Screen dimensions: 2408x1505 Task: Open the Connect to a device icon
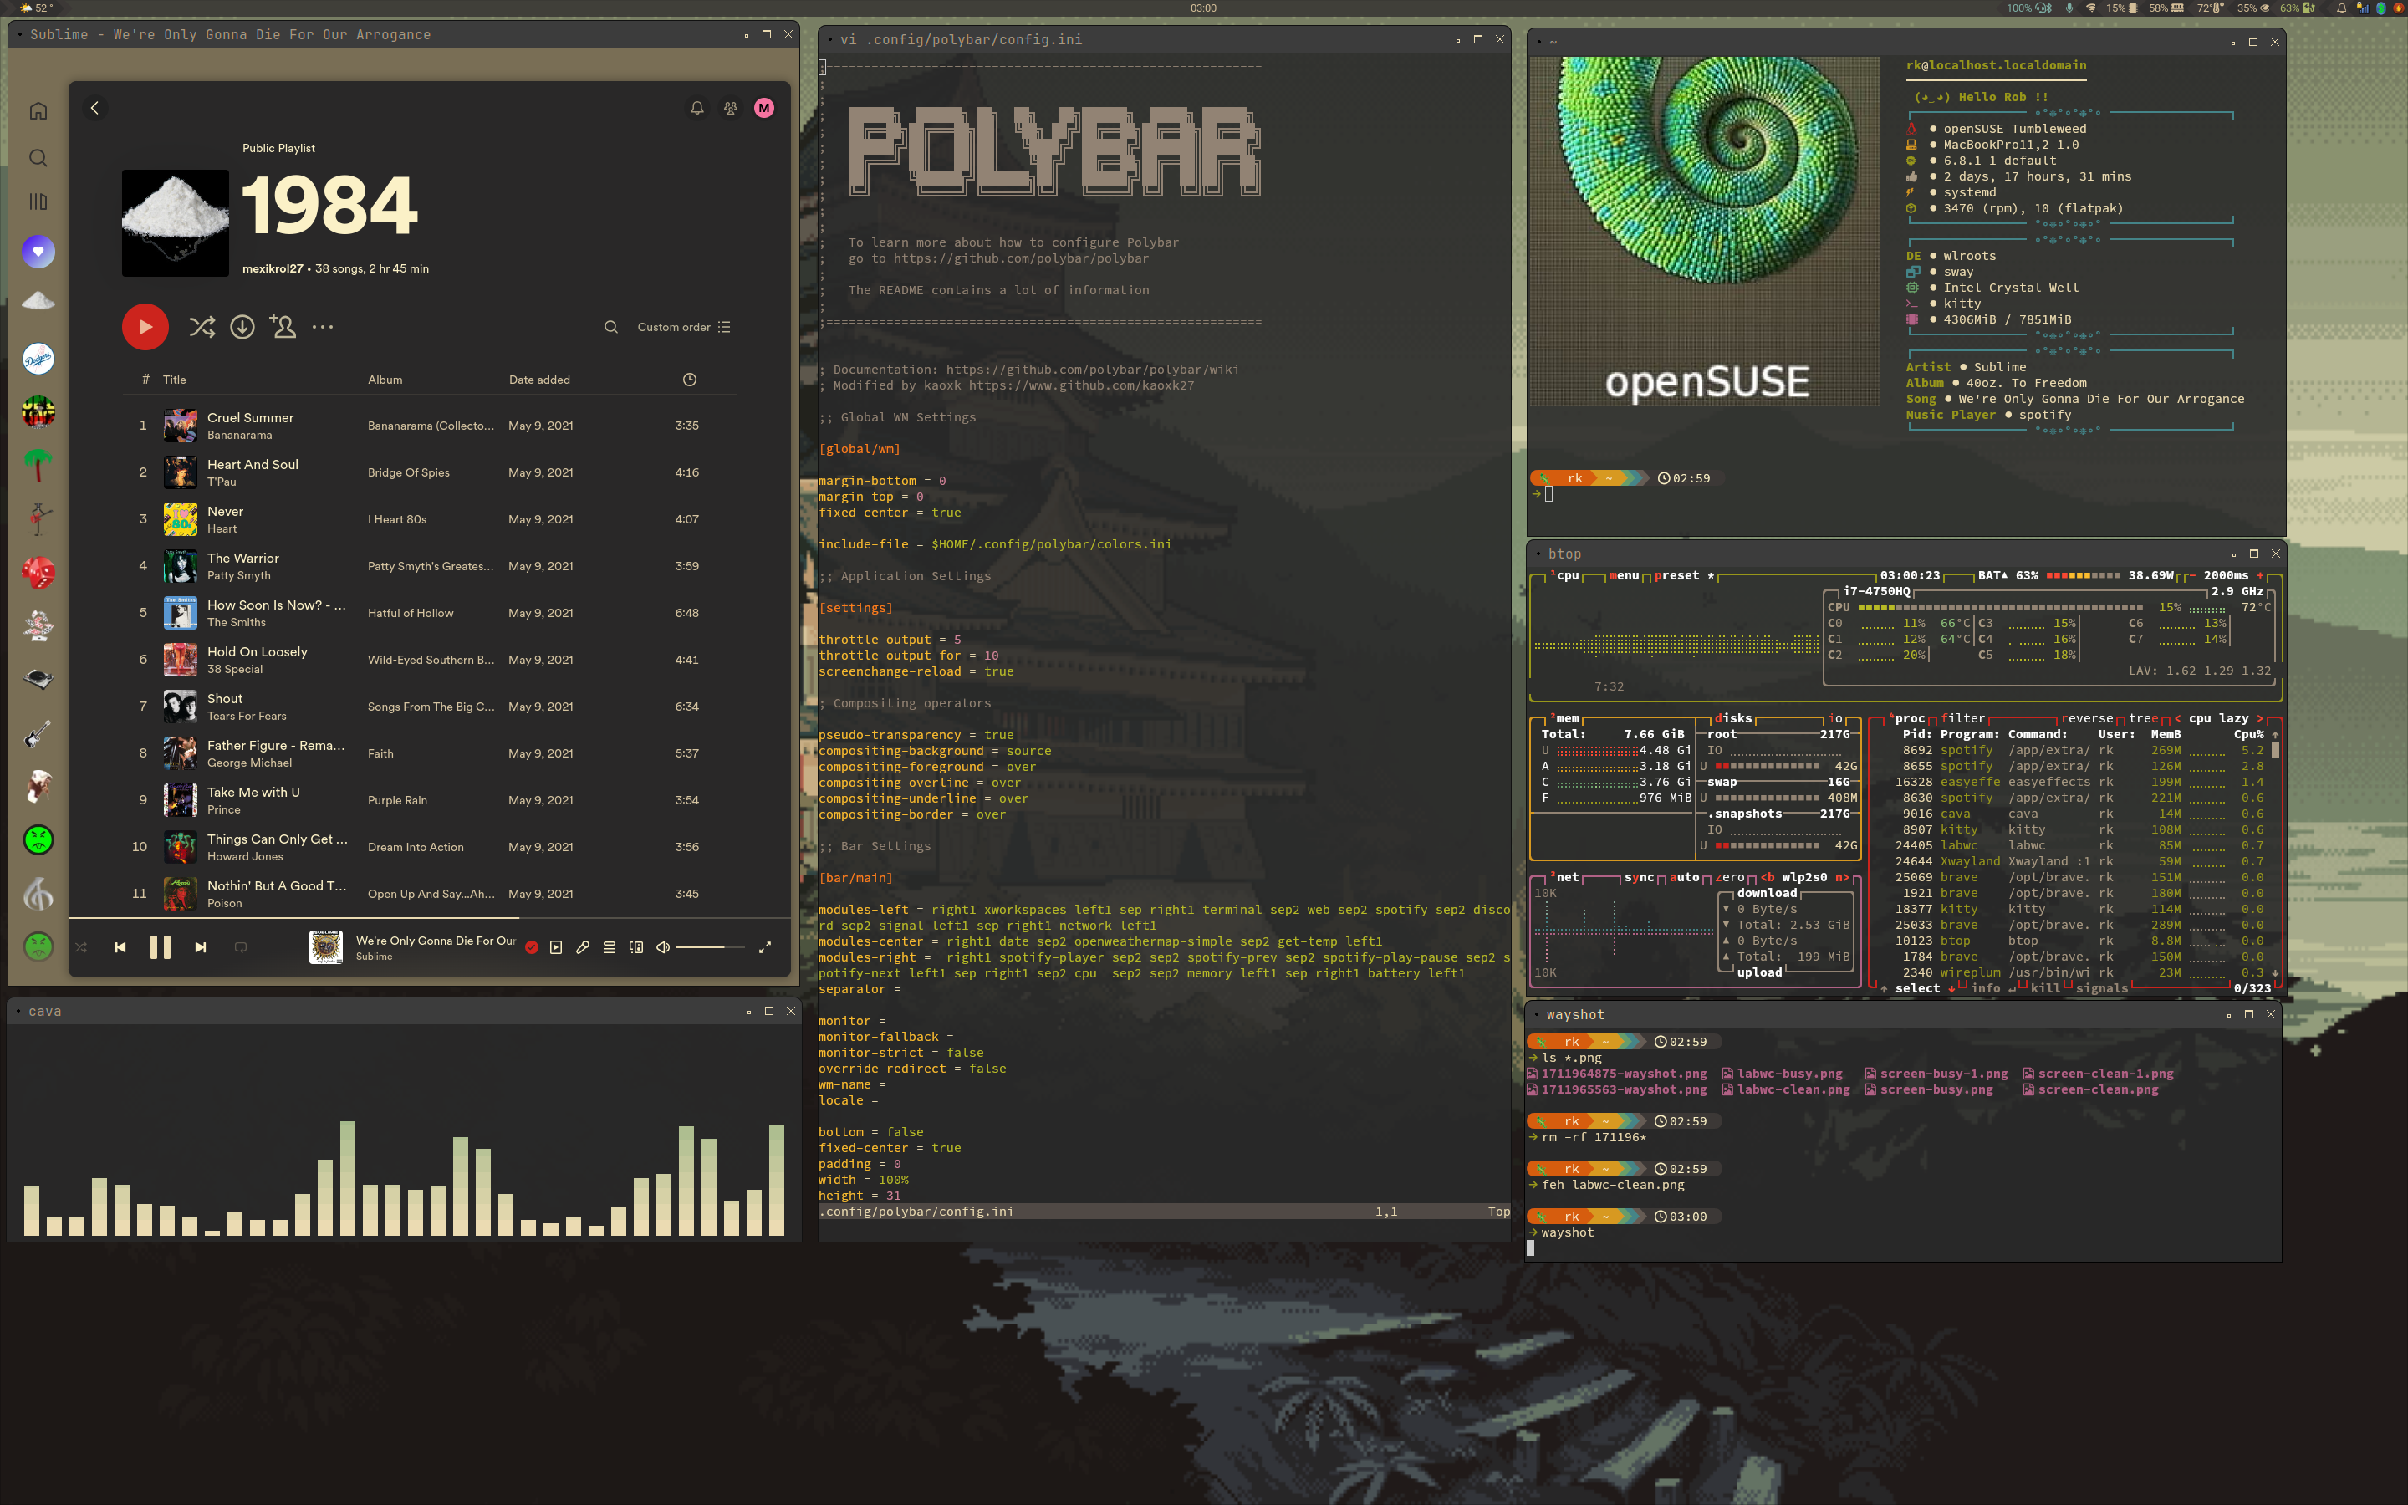click(635, 947)
